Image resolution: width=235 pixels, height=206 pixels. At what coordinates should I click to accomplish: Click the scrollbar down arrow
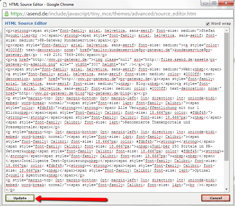click(x=227, y=189)
